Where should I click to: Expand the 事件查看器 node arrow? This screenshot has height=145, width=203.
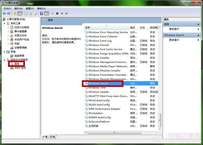click(8, 32)
